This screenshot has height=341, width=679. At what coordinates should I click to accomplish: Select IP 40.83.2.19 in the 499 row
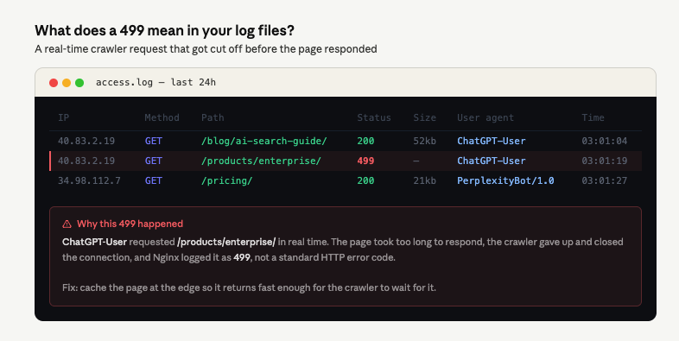pos(86,161)
